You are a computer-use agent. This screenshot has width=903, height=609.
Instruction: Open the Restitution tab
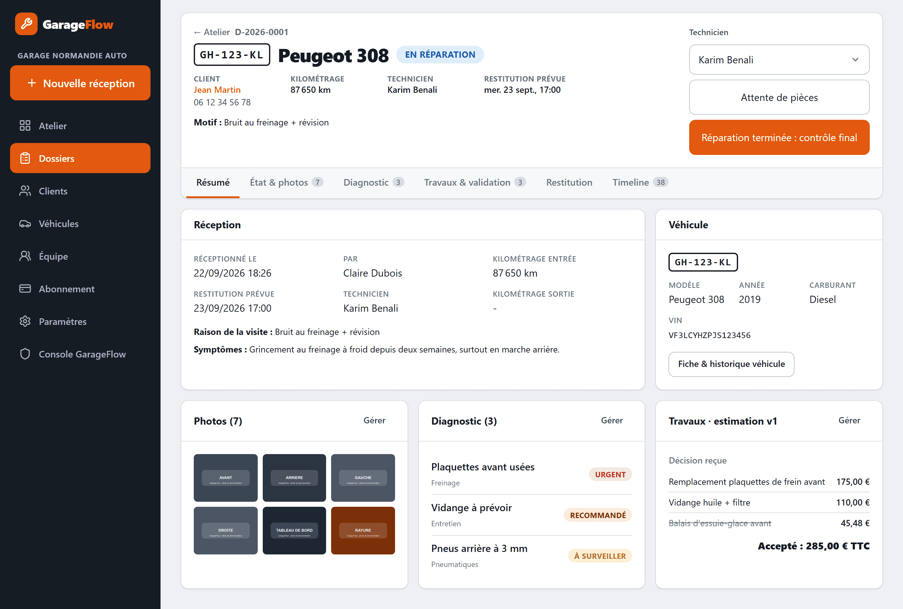point(569,182)
